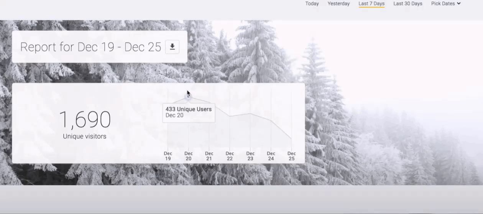Select the Yesterday date range
Viewport: 483px width, 214px height.
point(338,3)
